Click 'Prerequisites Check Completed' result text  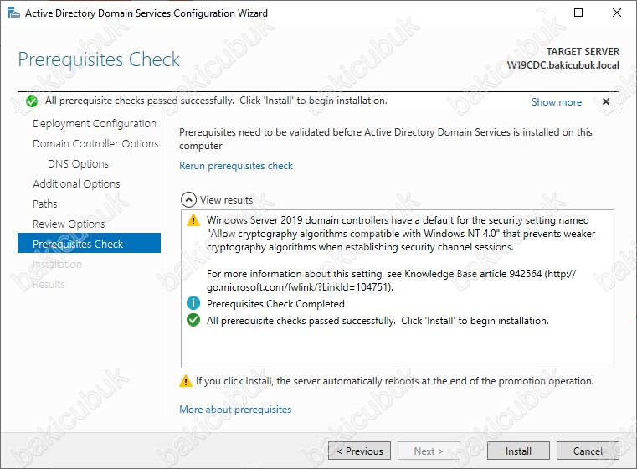click(x=275, y=303)
